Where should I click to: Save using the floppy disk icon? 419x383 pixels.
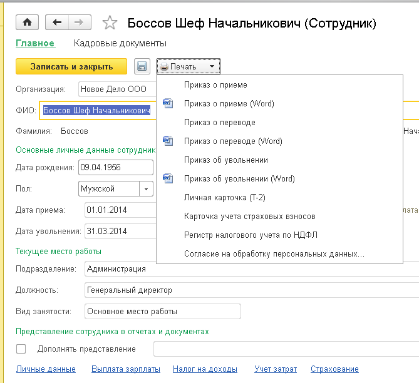click(142, 66)
